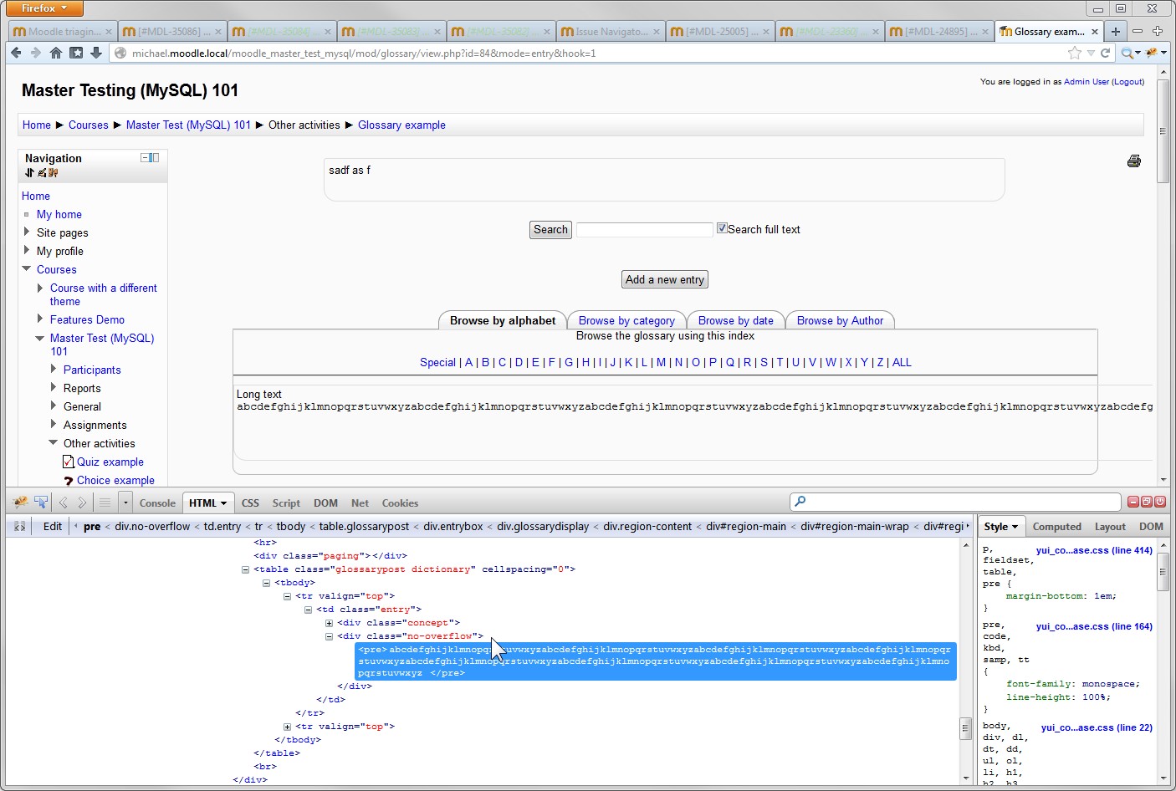Expand the div concept node in HTML tree
The image size is (1176, 791).
(x=329, y=623)
